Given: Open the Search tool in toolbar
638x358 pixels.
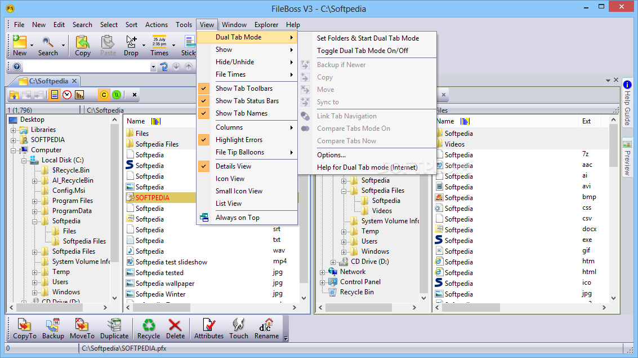Looking at the screenshot, I should pyautogui.click(x=48, y=46).
